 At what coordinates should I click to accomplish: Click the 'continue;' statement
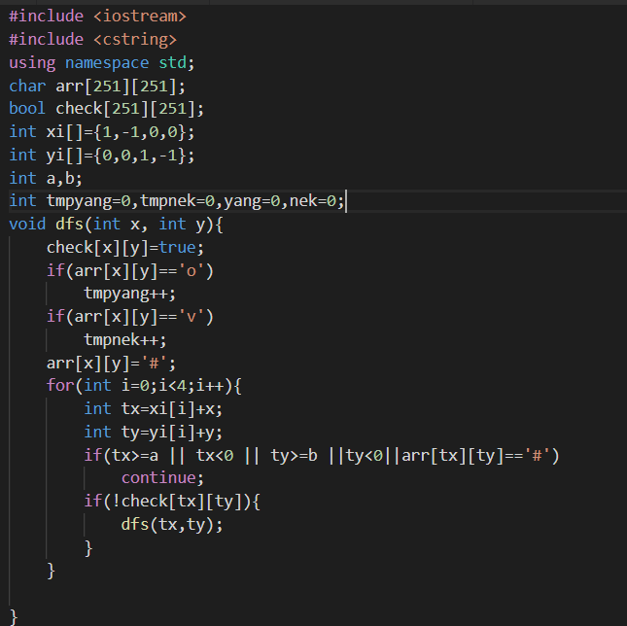pos(162,477)
